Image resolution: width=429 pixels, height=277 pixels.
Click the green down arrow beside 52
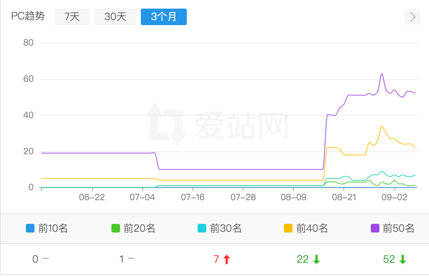coord(403,259)
